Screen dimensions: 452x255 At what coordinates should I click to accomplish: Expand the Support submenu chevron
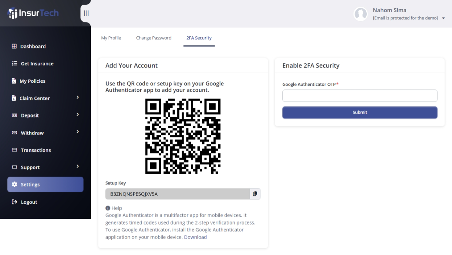click(77, 167)
